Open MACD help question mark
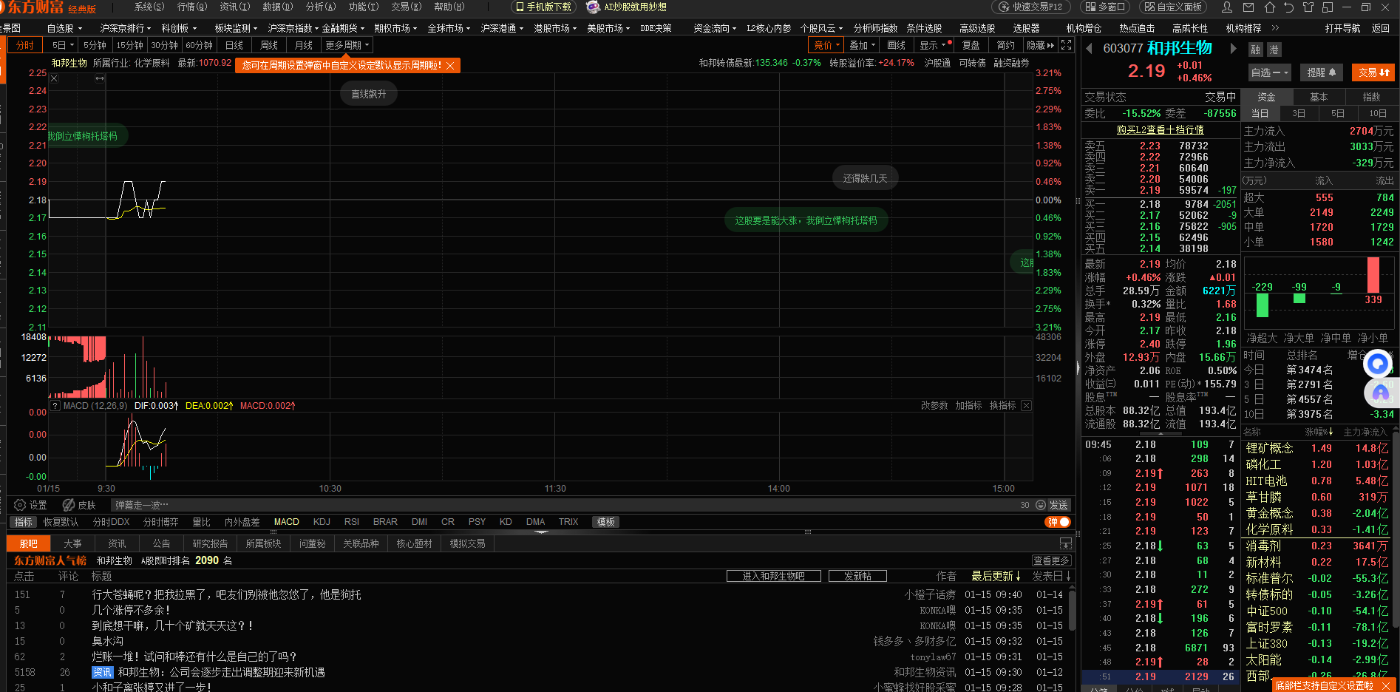The image size is (1400, 692). point(54,406)
